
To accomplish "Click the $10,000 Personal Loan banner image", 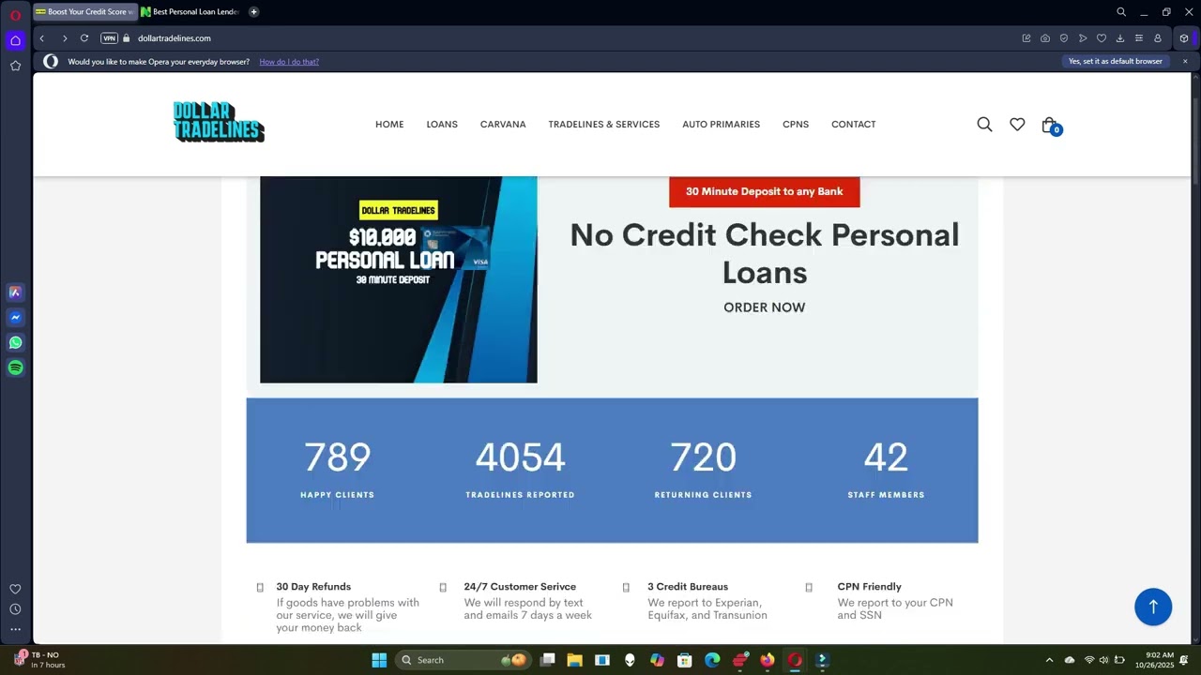I will [399, 279].
